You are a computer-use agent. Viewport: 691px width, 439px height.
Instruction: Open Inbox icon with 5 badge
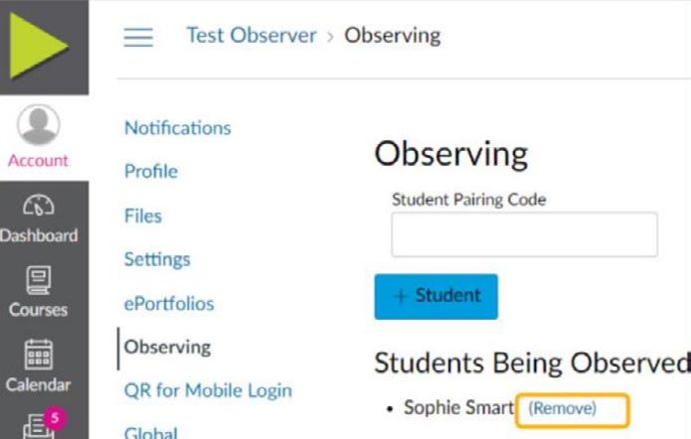pos(40,424)
